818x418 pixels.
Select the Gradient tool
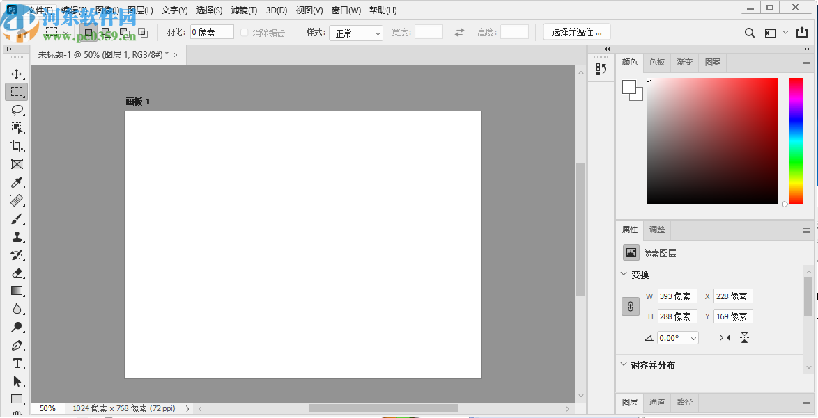point(17,291)
